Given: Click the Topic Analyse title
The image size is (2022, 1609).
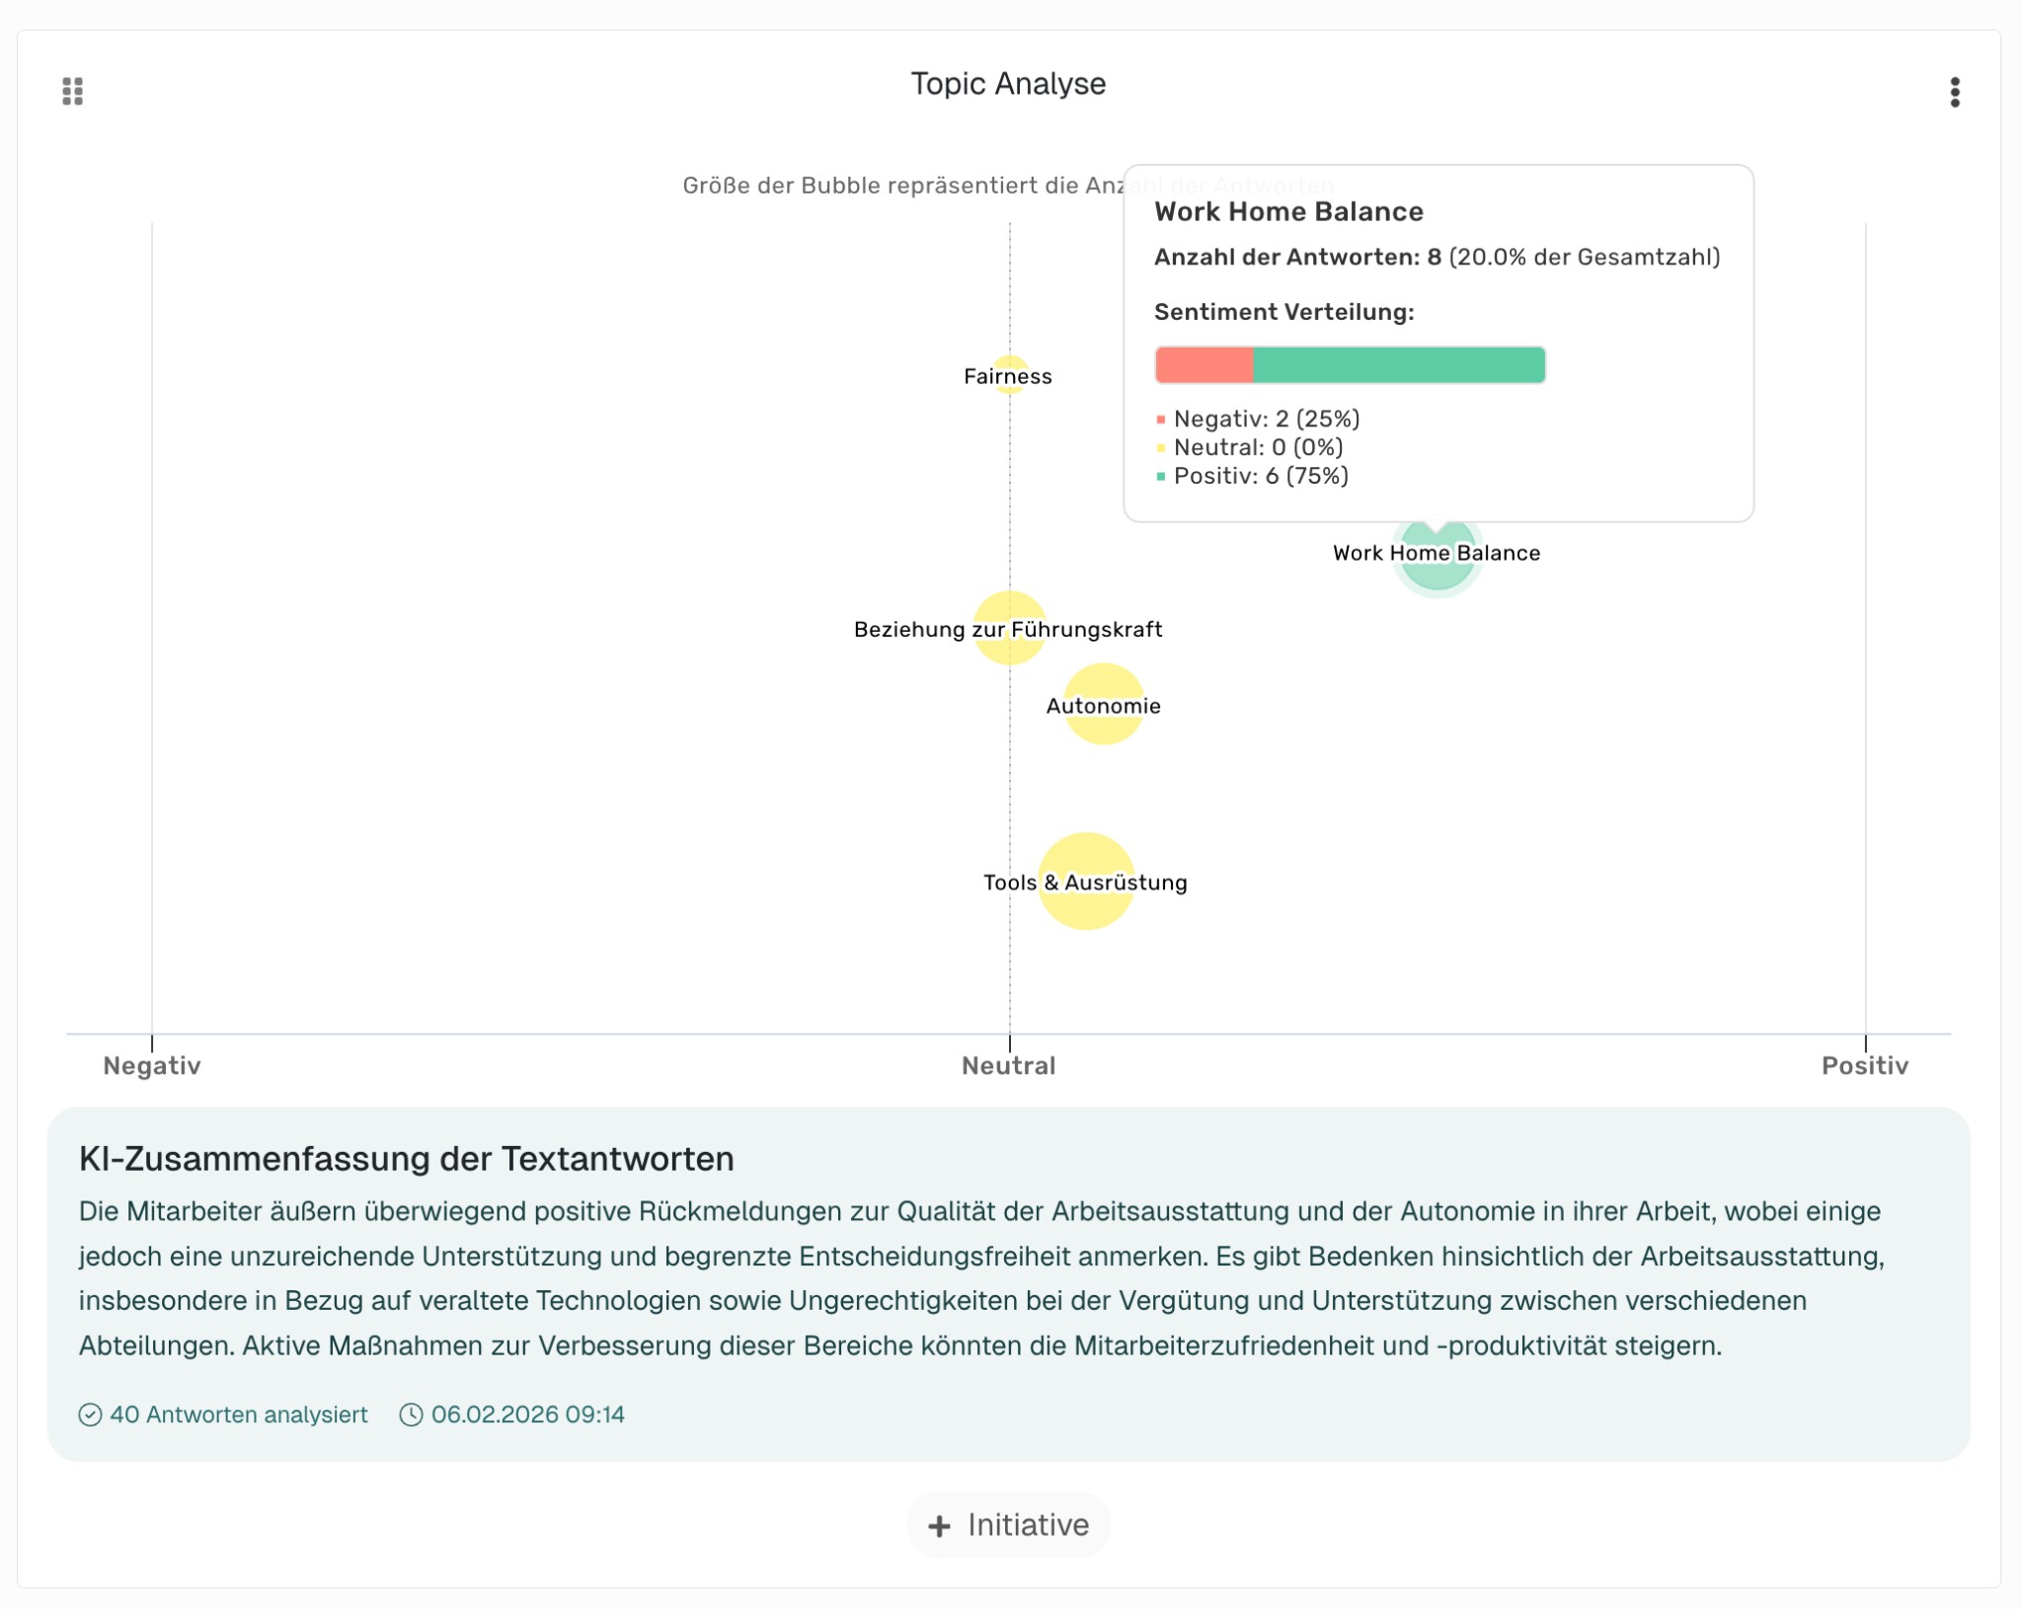Looking at the screenshot, I should (1008, 84).
